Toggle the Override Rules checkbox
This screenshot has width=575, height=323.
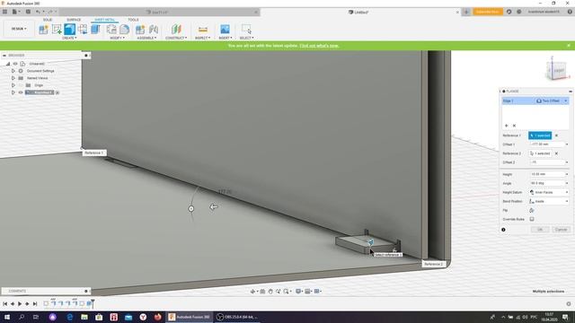(x=532, y=219)
